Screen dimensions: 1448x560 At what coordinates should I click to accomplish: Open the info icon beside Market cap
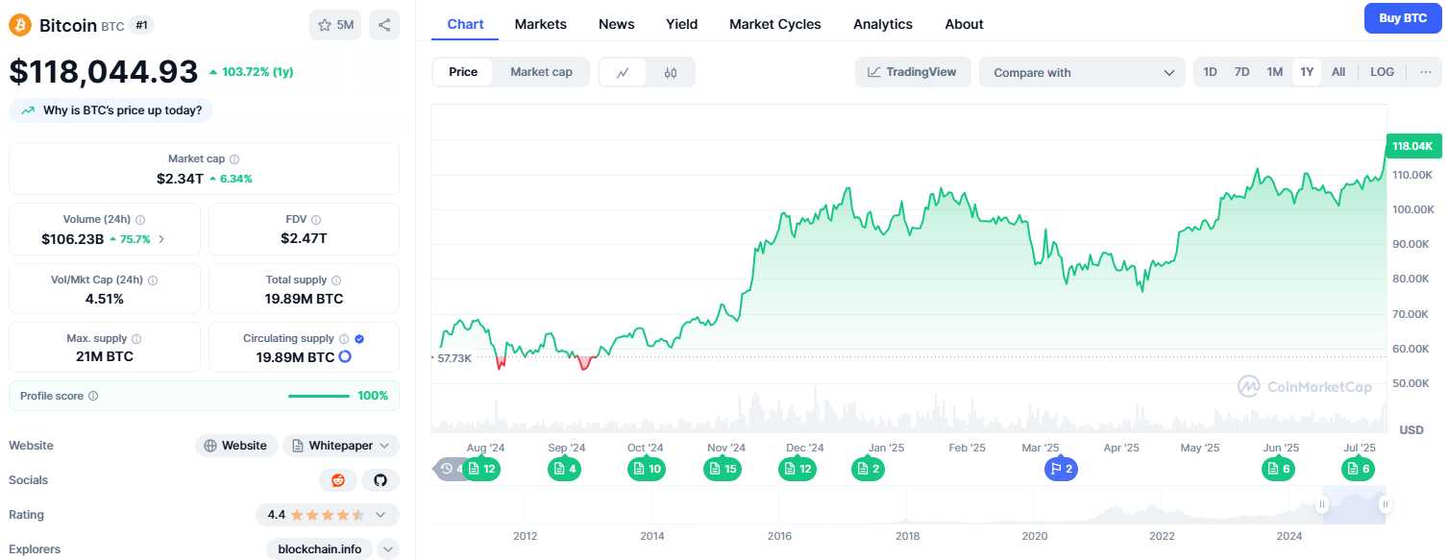point(234,159)
